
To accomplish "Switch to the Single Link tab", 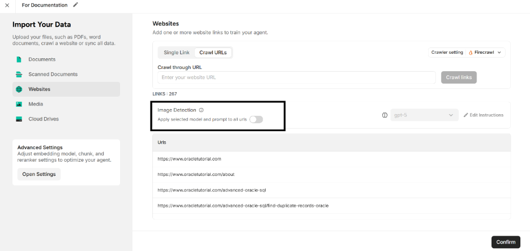I will click(x=177, y=53).
